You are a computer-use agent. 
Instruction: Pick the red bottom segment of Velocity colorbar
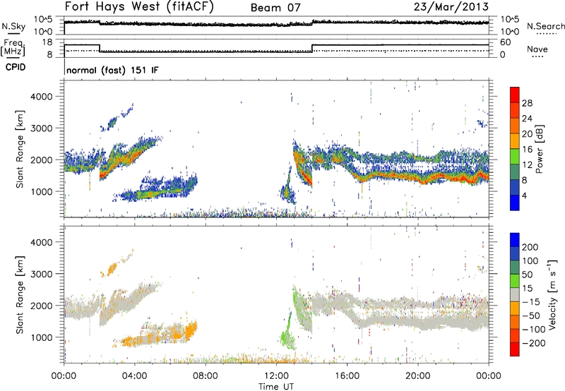(x=515, y=349)
